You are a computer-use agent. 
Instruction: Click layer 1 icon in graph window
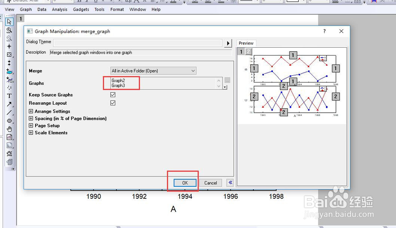coord(21,19)
